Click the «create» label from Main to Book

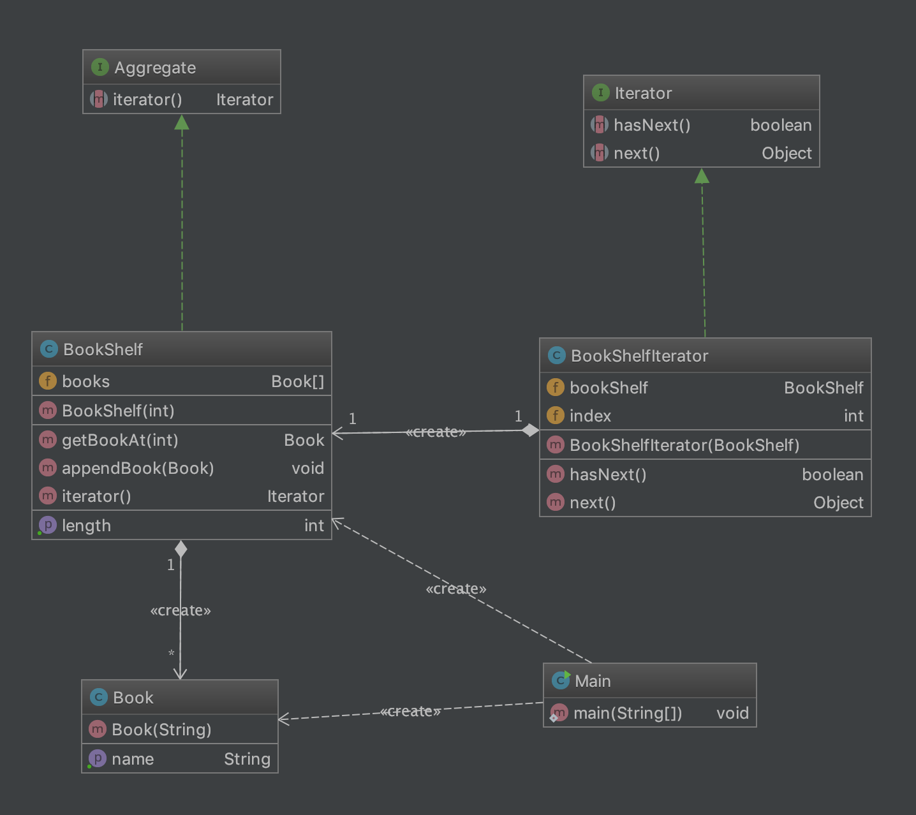[x=410, y=711]
